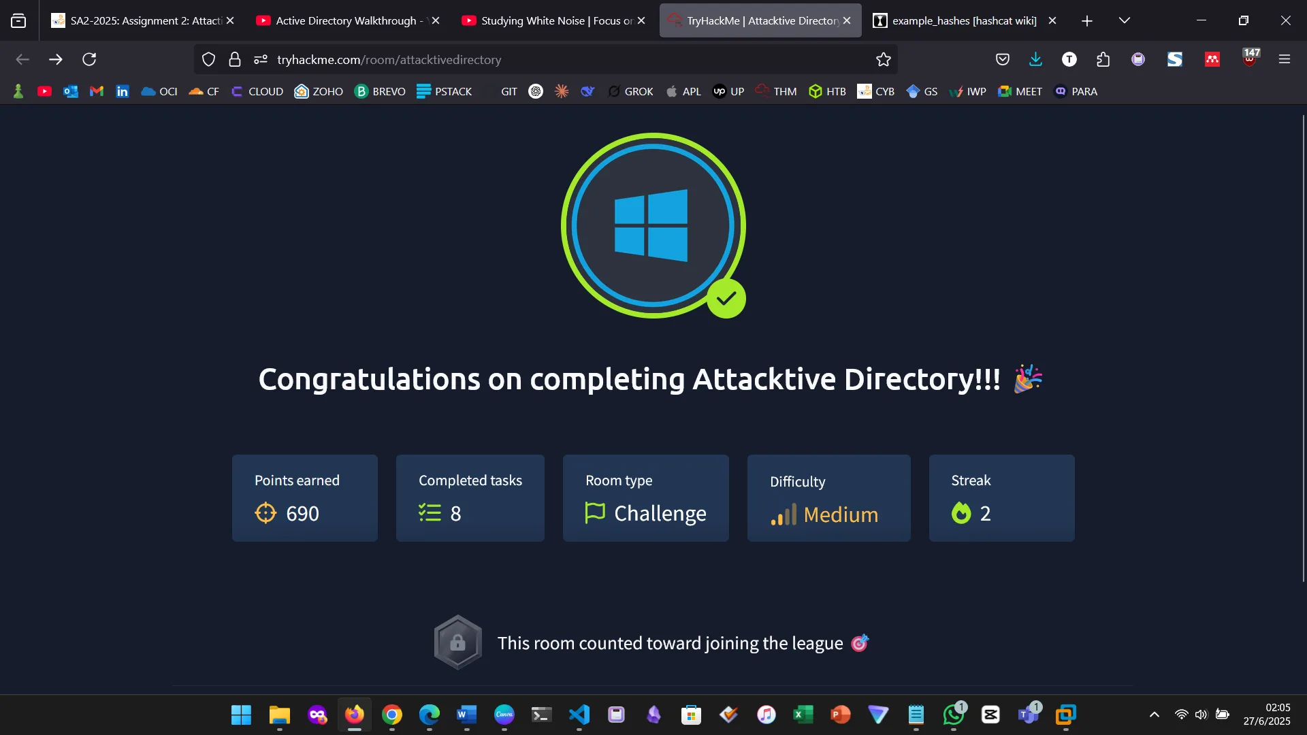The width and height of the screenshot is (1307, 735).
Task: Expand the hamburger application menu
Action: tap(1285, 59)
